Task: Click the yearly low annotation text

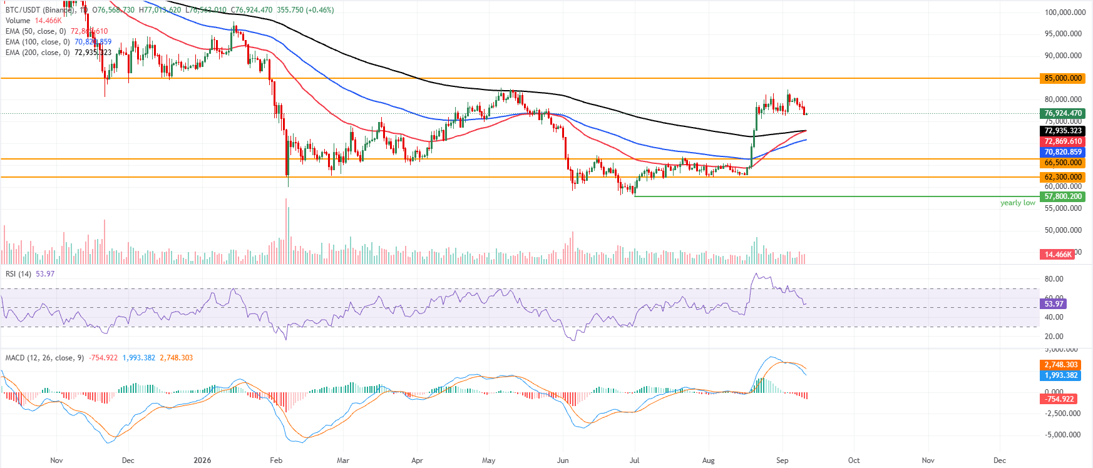Action: coord(1017,203)
